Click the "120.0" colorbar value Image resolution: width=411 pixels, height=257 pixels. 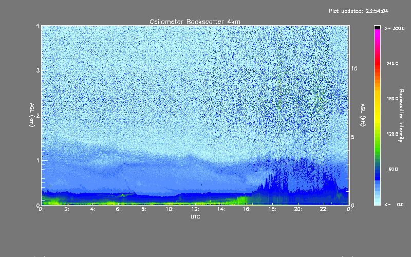(x=393, y=134)
